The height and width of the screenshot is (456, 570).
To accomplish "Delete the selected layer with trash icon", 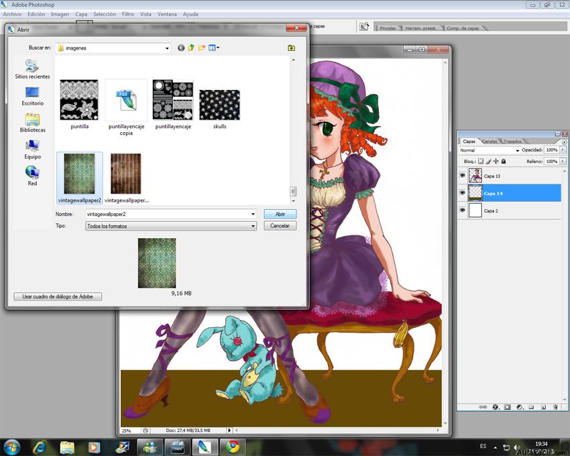I will click(x=555, y=407).
